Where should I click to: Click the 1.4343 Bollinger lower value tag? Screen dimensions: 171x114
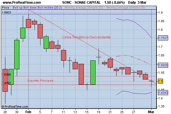pyautogui.click(x=163, y=93)
